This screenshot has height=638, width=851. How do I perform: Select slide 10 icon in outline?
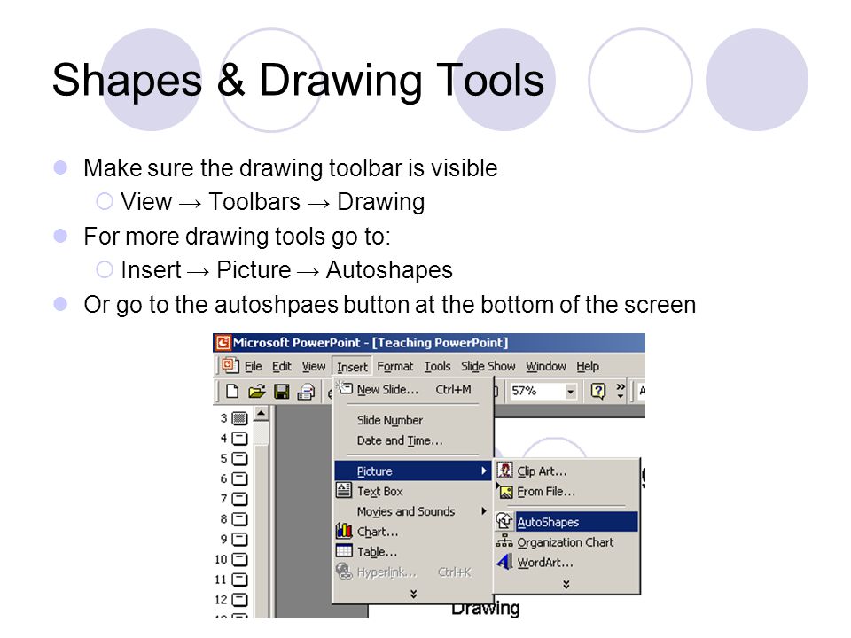tap(239, 559)
